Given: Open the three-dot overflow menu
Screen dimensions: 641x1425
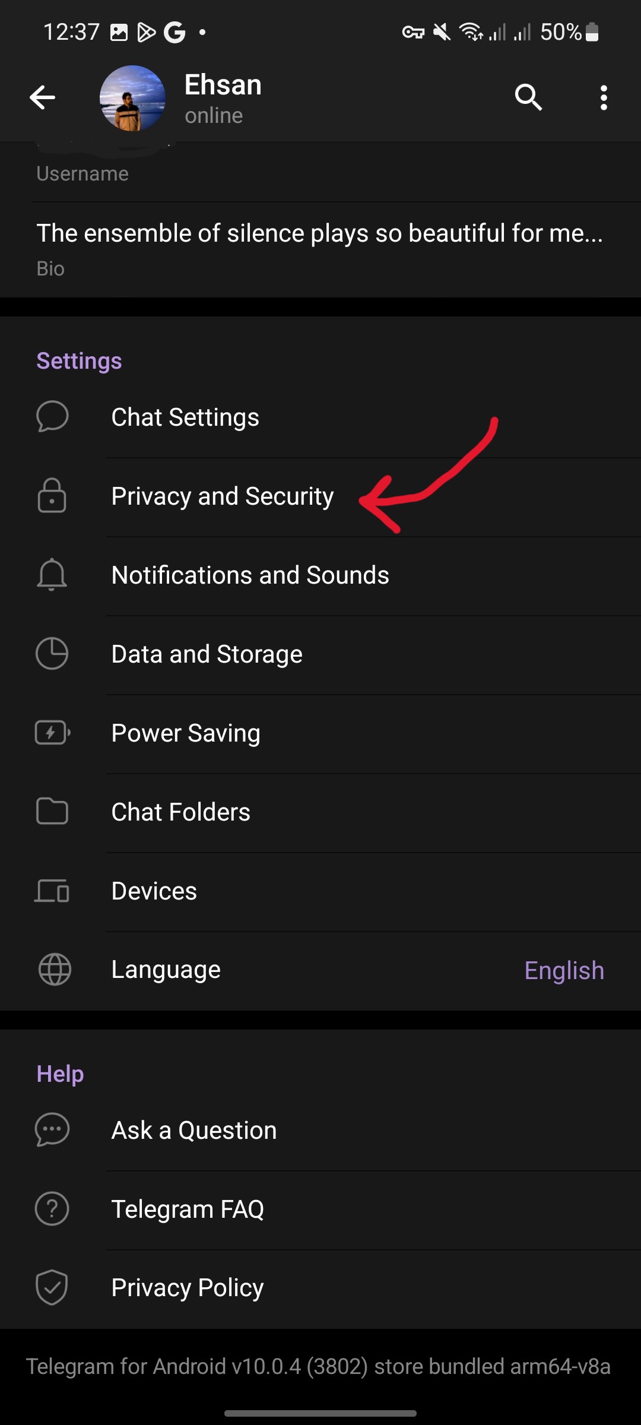Looking at the screenshot, I should [604, 97].
